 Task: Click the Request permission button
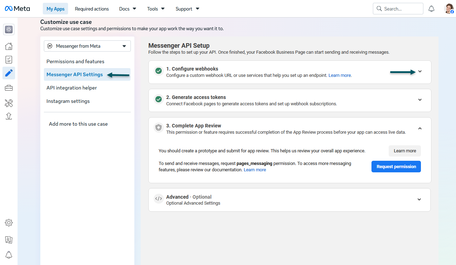point(396,166)
